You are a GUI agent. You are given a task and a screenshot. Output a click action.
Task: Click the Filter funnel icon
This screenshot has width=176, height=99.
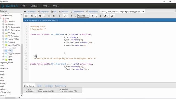tap(71, 16)
